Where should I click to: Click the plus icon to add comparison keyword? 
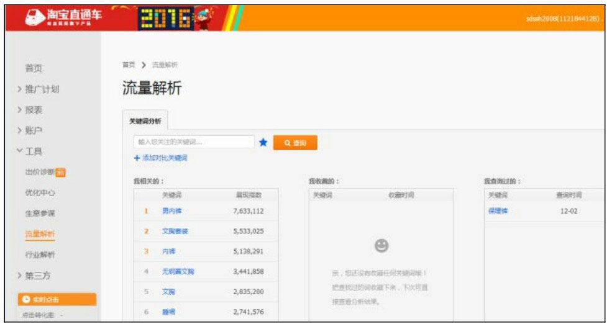click(137, 158)
